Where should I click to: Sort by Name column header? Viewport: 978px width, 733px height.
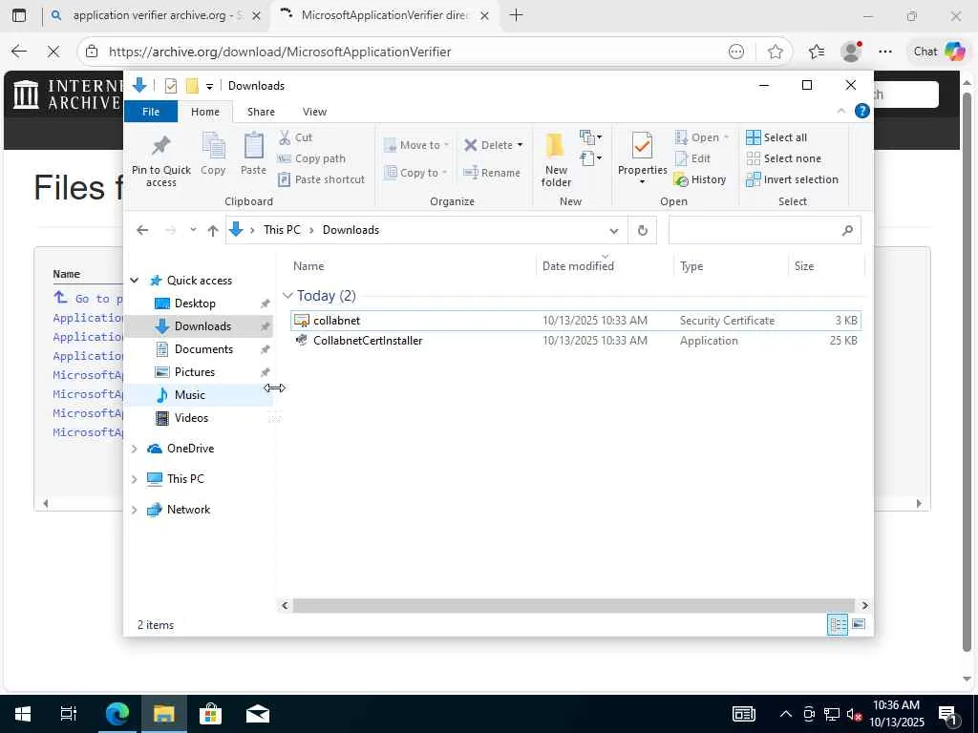[x=412, y=266]
